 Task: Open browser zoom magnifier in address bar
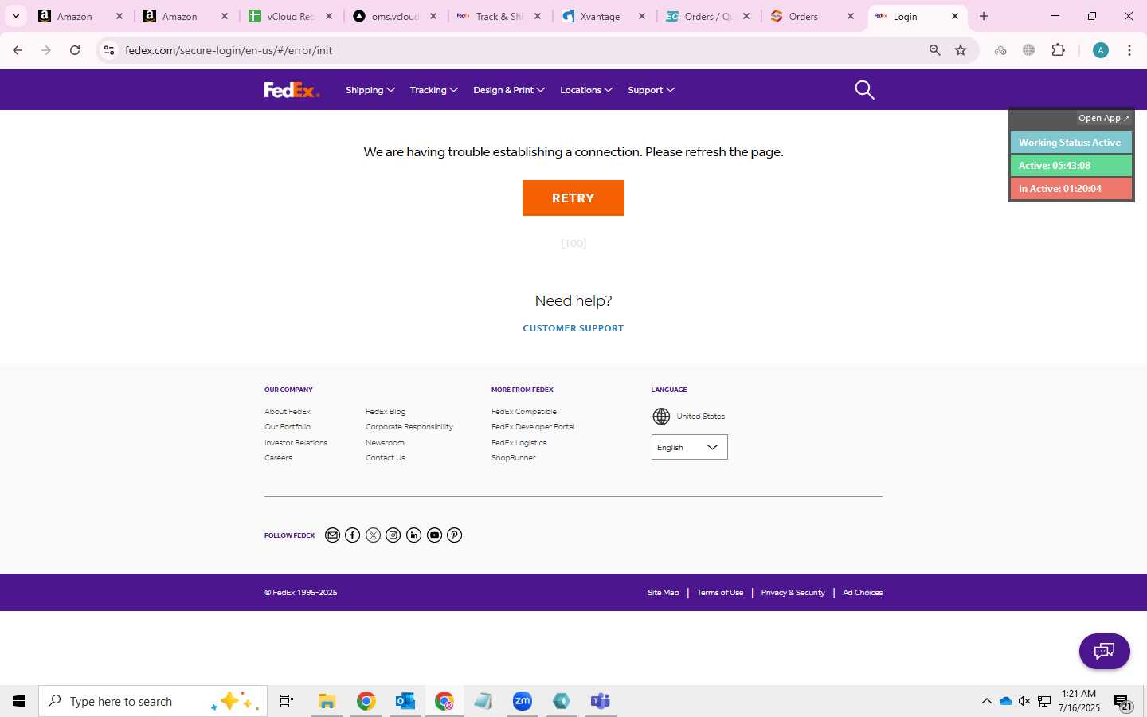click(x=934, y=50)
